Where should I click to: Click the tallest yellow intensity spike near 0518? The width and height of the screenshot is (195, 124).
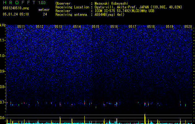145,119
